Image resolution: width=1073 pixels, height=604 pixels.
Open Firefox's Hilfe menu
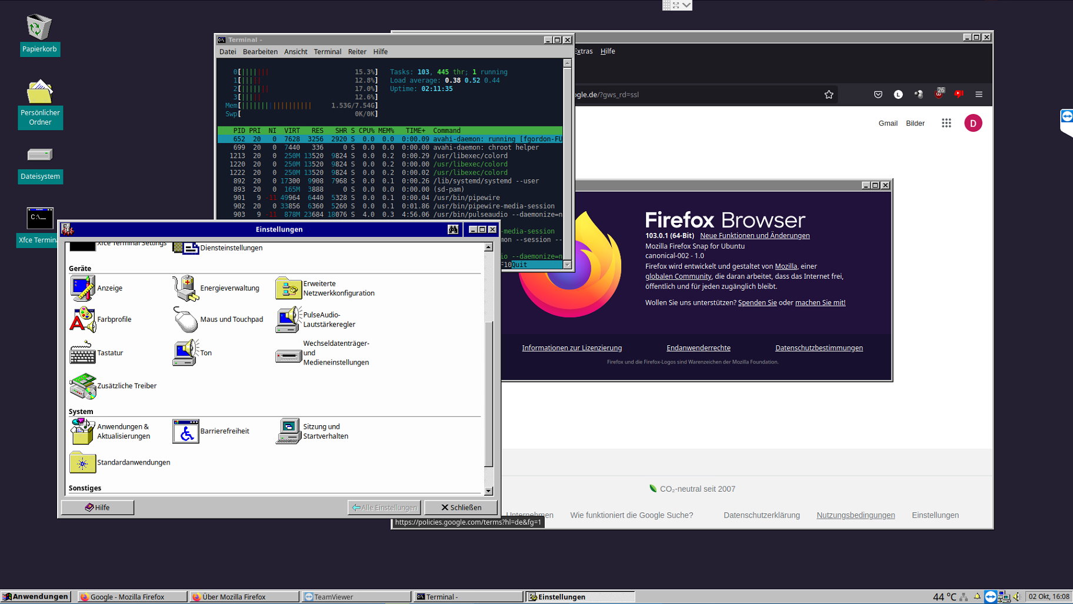[608, 51]
